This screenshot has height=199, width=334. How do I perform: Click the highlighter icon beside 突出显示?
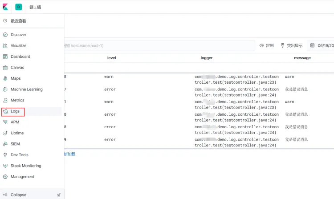(x=282, y=45)
